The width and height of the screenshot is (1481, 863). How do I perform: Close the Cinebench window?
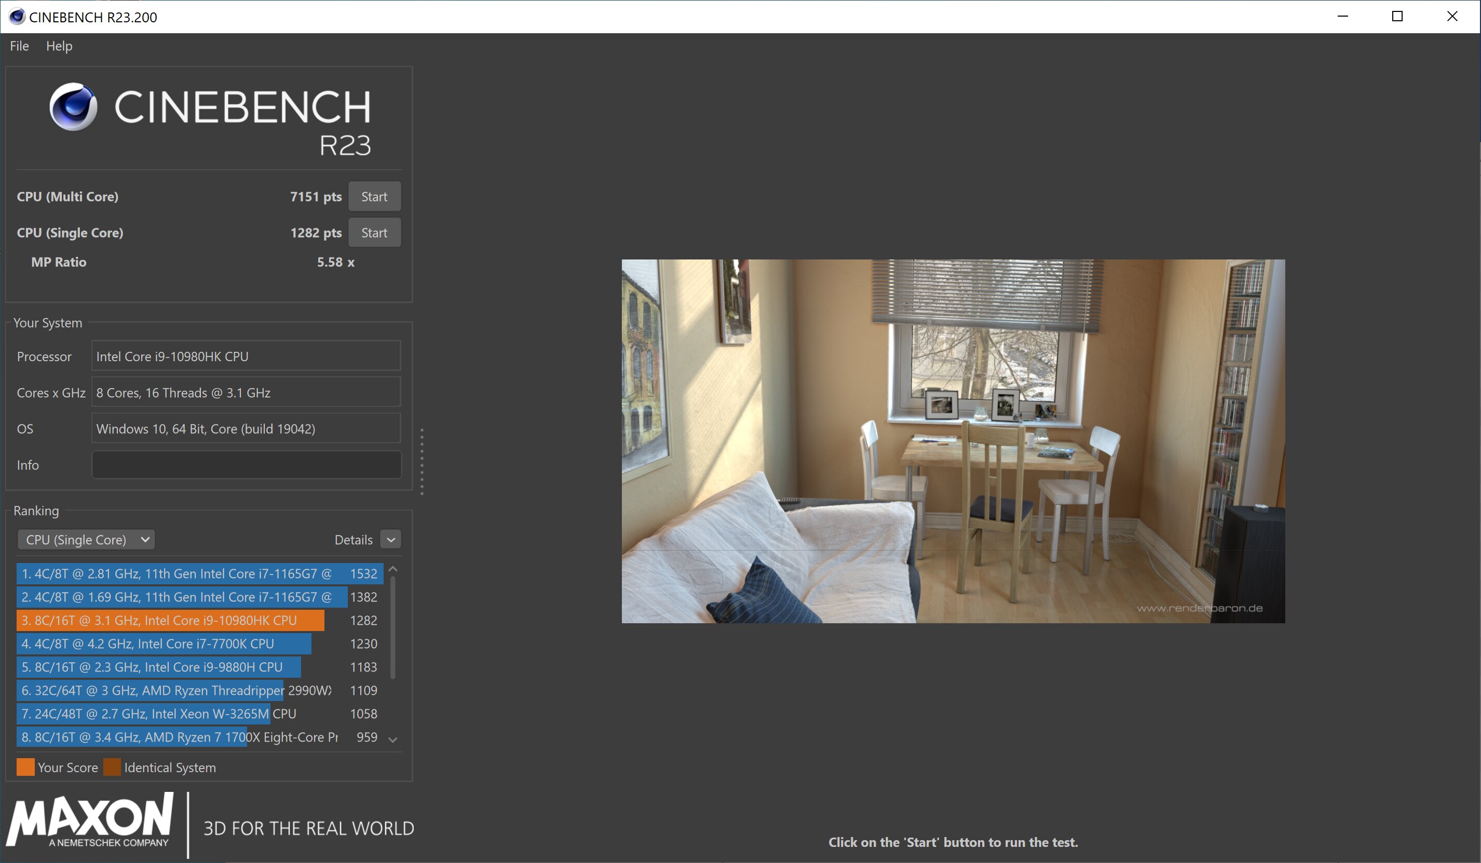click(x=1452, y=17)
